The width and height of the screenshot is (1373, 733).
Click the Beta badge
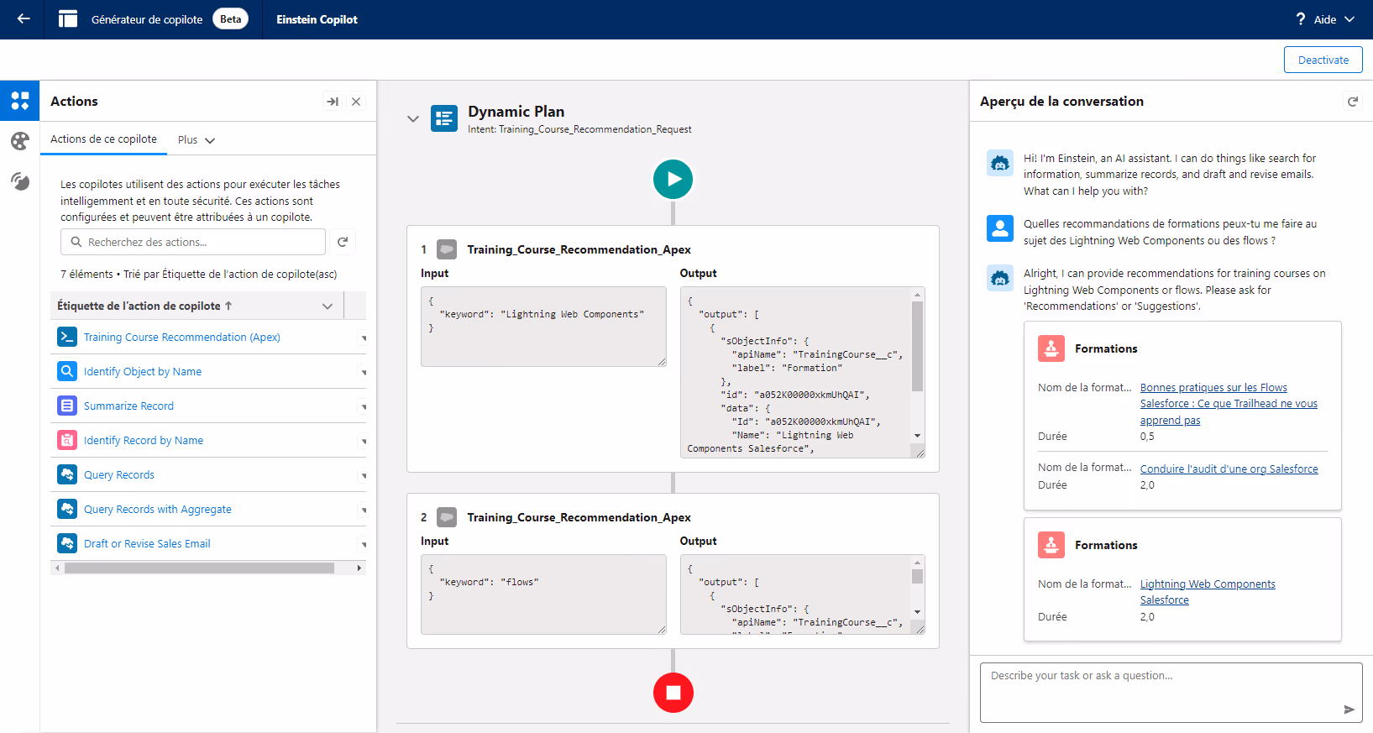coord(230,18)
